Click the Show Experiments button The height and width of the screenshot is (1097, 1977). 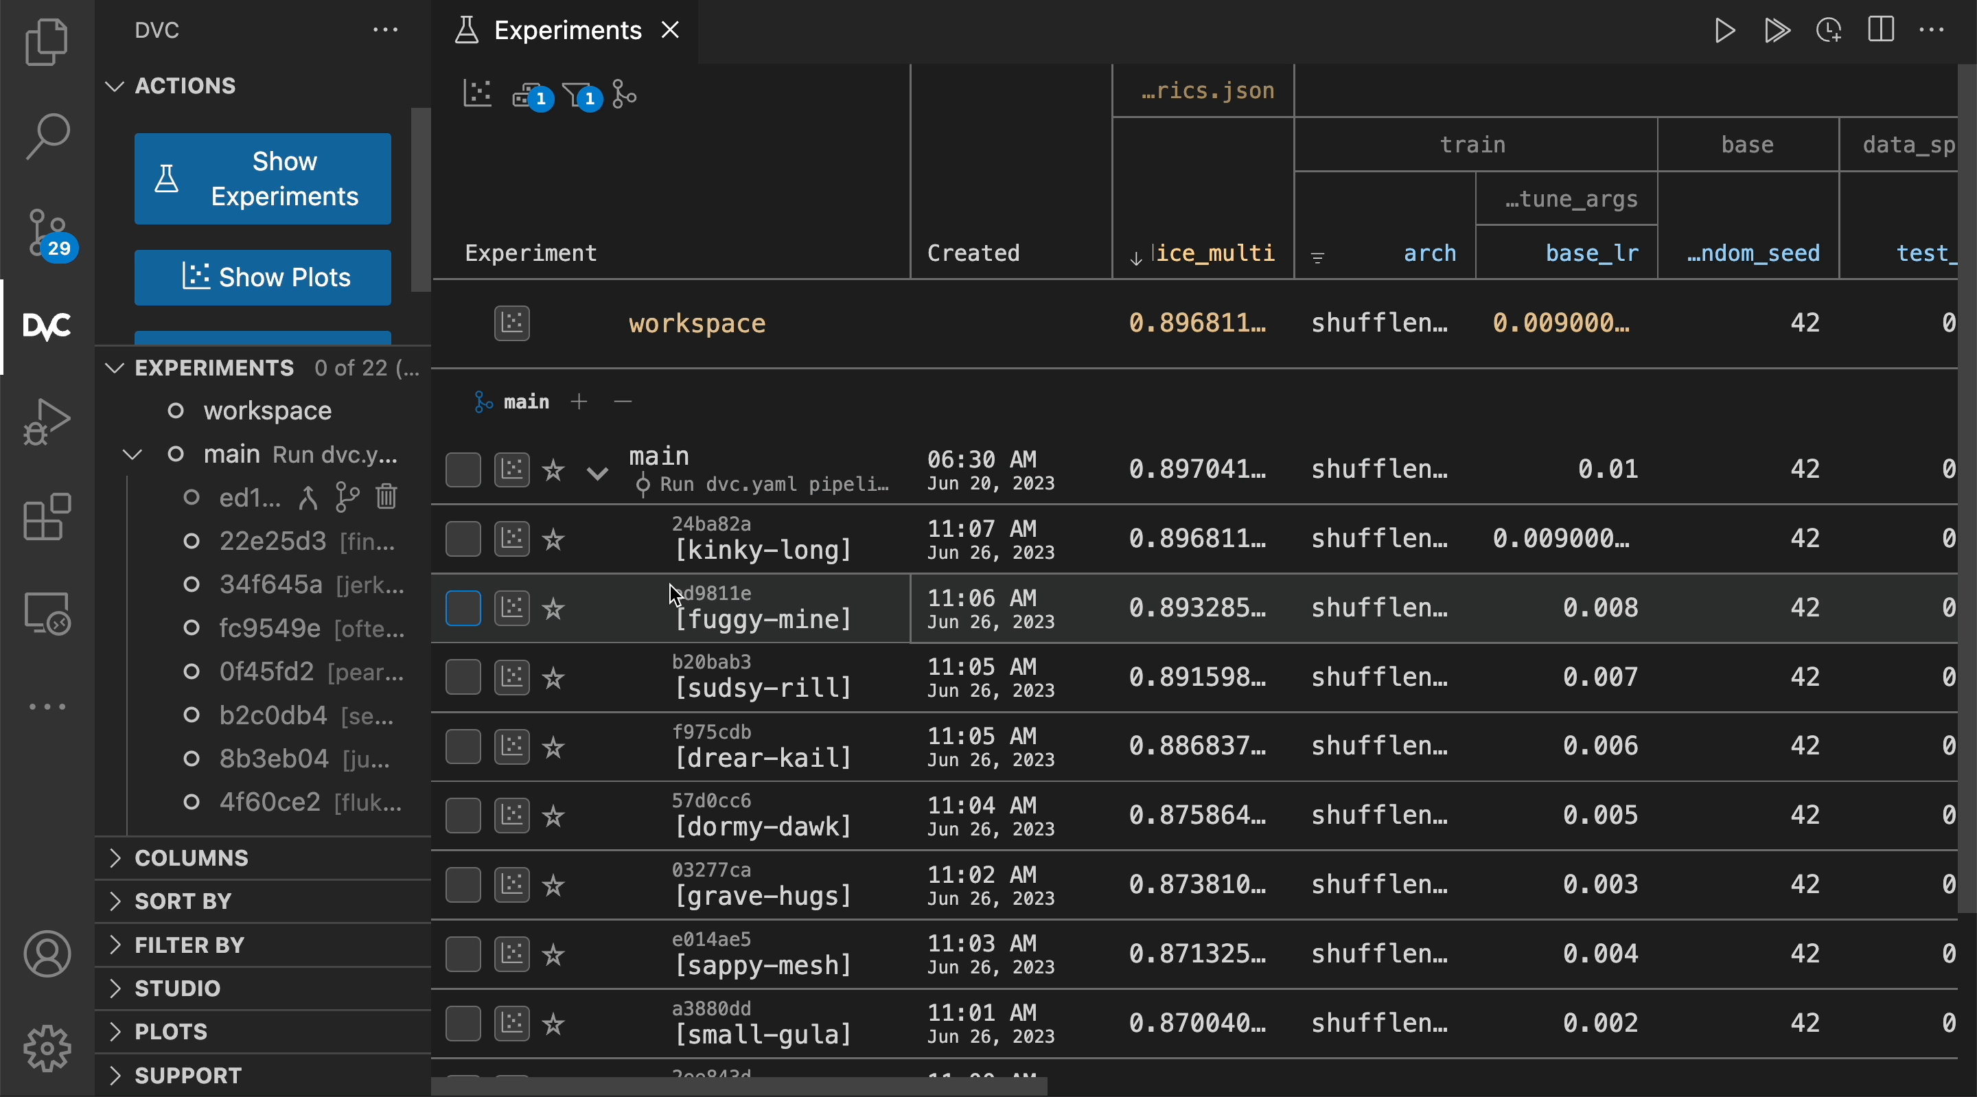(262, 178)
